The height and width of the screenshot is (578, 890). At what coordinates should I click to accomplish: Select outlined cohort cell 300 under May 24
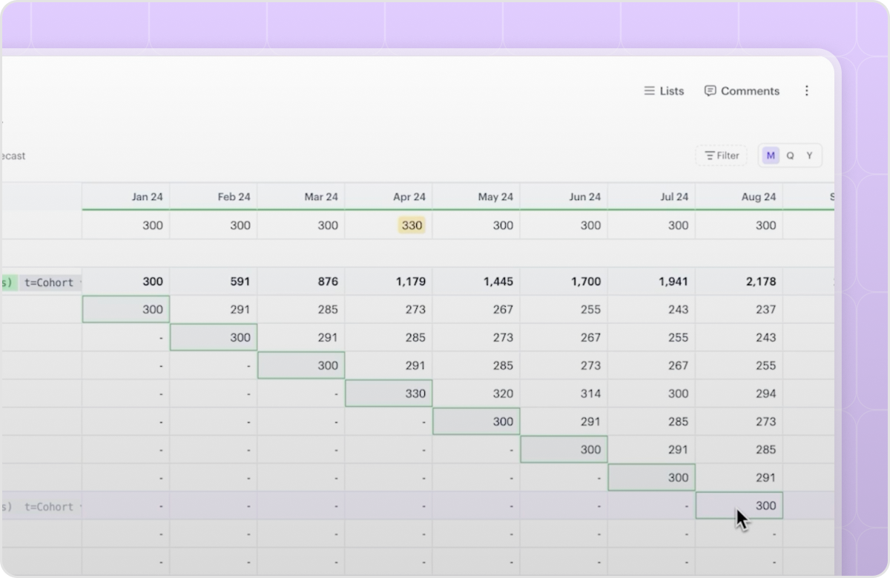pos(476,422)
